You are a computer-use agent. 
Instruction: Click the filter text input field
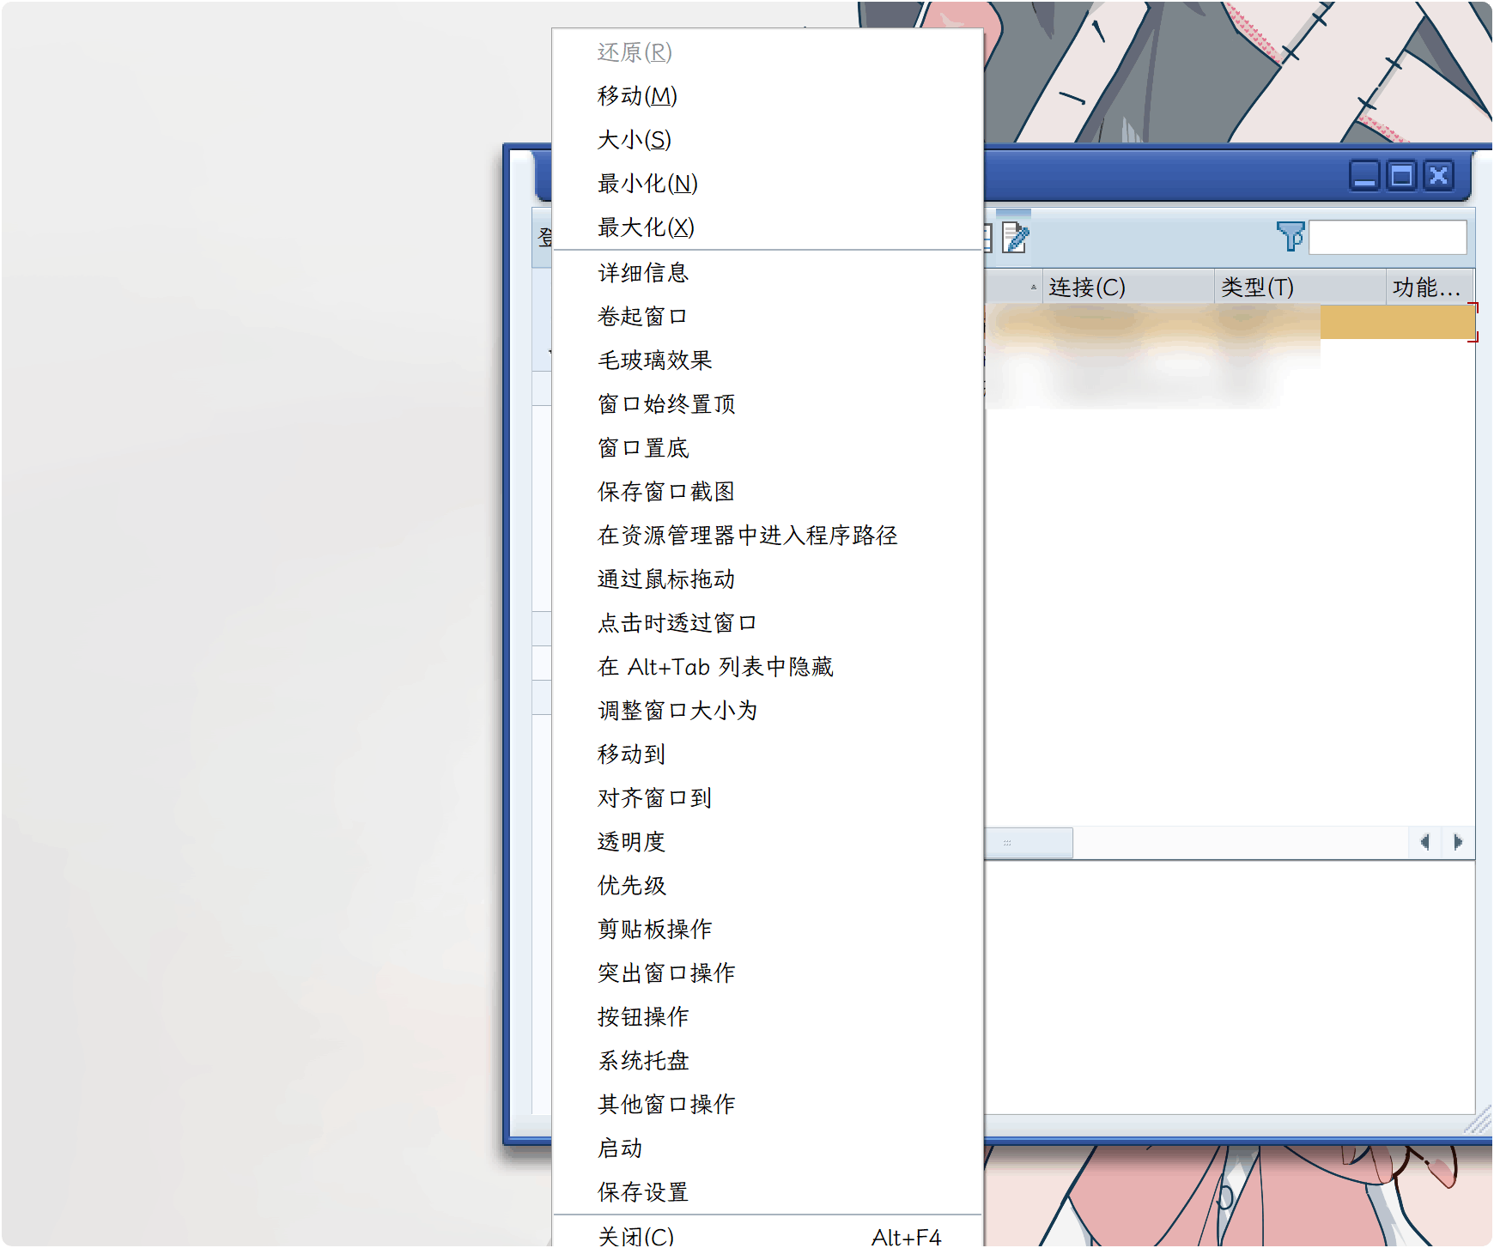pos(1388,238)
